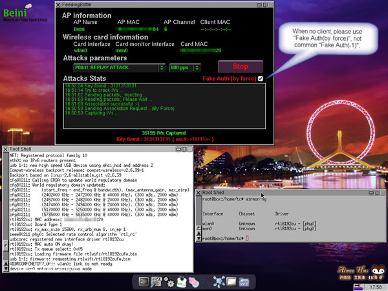Click the system tray network indicator icon
Screen dimensions: 388x291
click(358, 286)
